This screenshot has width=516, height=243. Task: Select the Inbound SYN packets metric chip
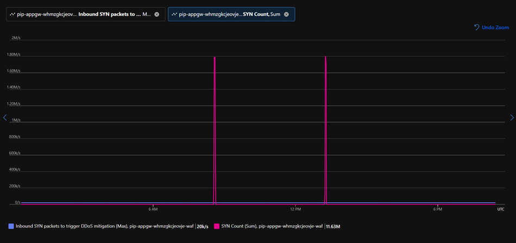[x=86, y=14]
